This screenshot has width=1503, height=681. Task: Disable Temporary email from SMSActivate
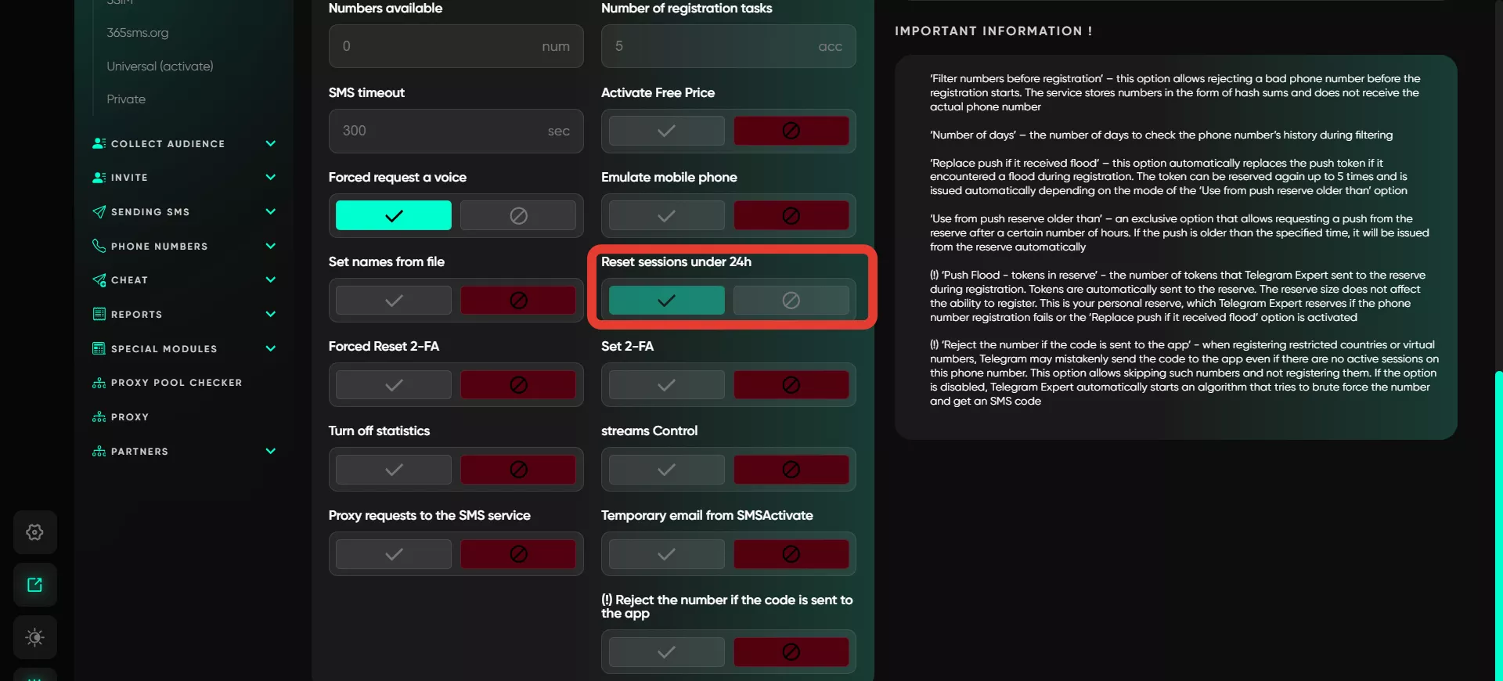click(x=791, y=553)
